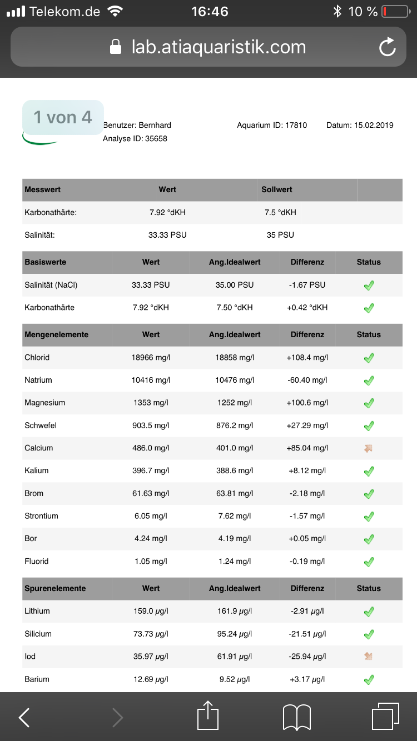Open the bookmarks book icon
The width and height of the screenshot is (417, 741).
[x=297, y=717]
